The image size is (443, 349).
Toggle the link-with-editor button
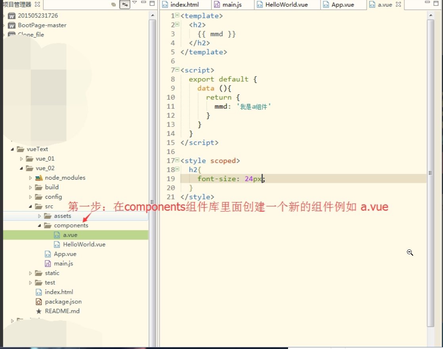coord(124,4)
